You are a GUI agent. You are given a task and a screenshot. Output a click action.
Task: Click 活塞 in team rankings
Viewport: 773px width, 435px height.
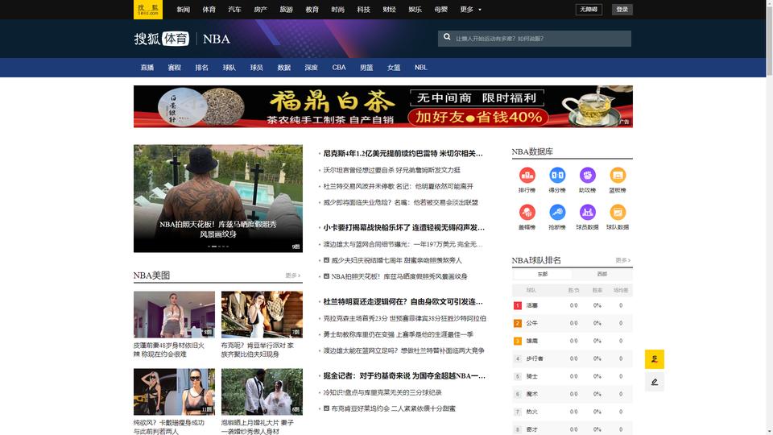coord(531,305)
